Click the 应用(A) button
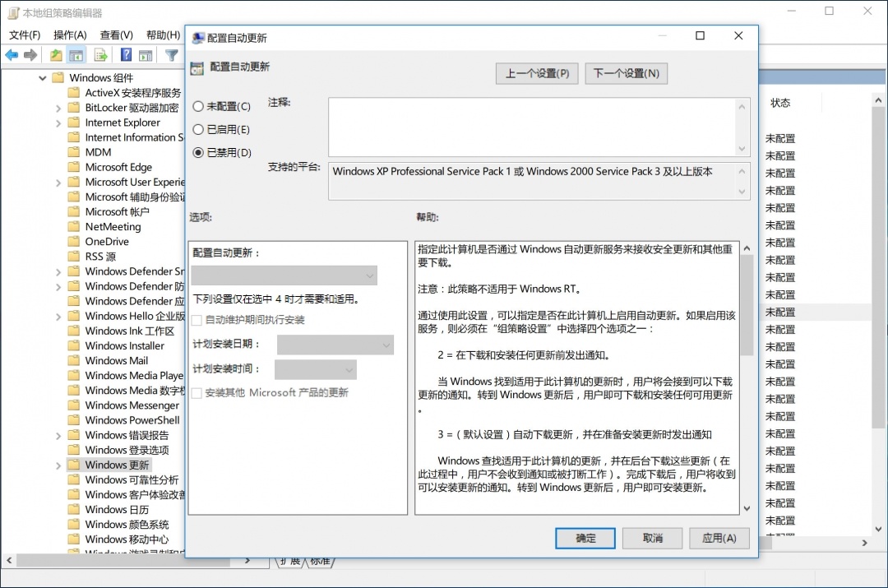The height and width of the screenshot is (588, 888). 719,538
